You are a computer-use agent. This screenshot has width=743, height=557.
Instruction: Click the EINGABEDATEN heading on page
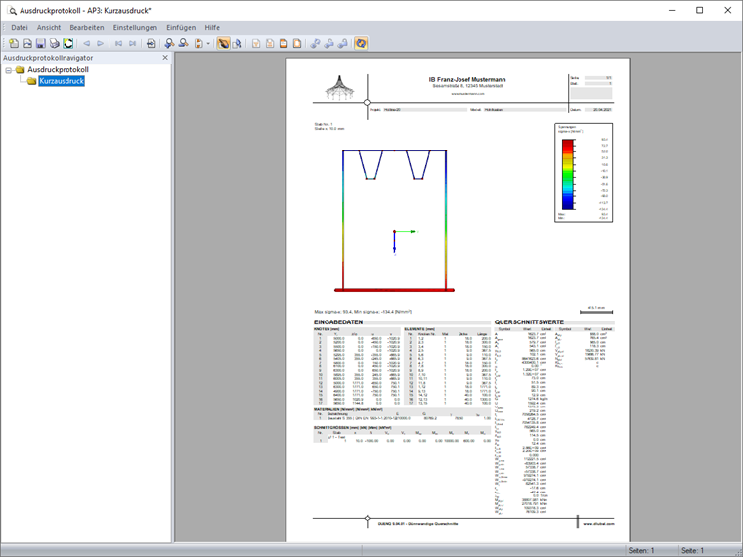(338, 322)
